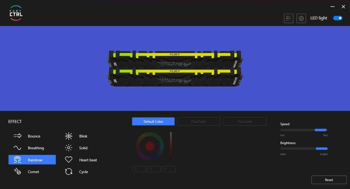Pick the Comet effect label
Image resolution: width=350 pixels, height=189 pixels.
33,172
